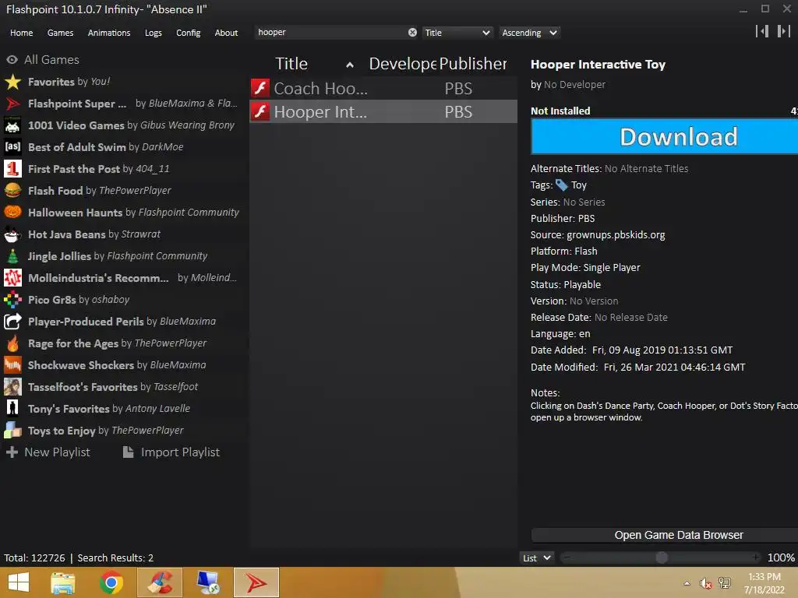Viewport: 798px width, 598px height.
Task: Click the zoom scale slider handle
Action: (662, 558)
